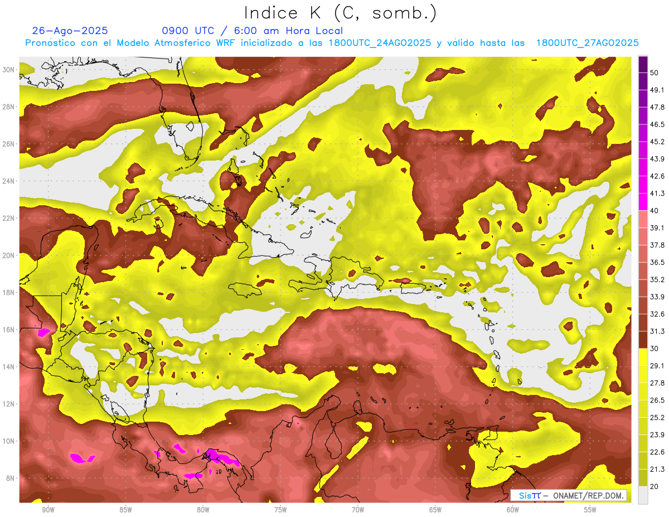Click the colorbar value "45.2"

click(x=657, y=142)
